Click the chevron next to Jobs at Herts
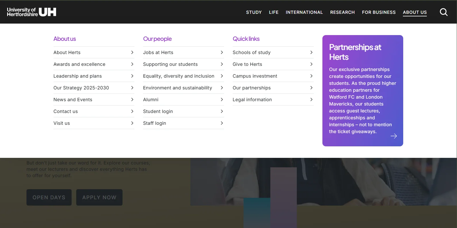The height and width of the screenshot is (228, 457). (222, 52)
